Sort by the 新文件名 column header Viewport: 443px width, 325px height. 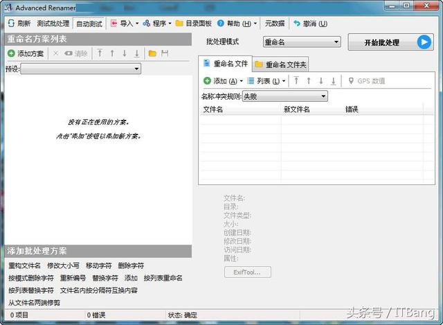click(x=296, y=109)
